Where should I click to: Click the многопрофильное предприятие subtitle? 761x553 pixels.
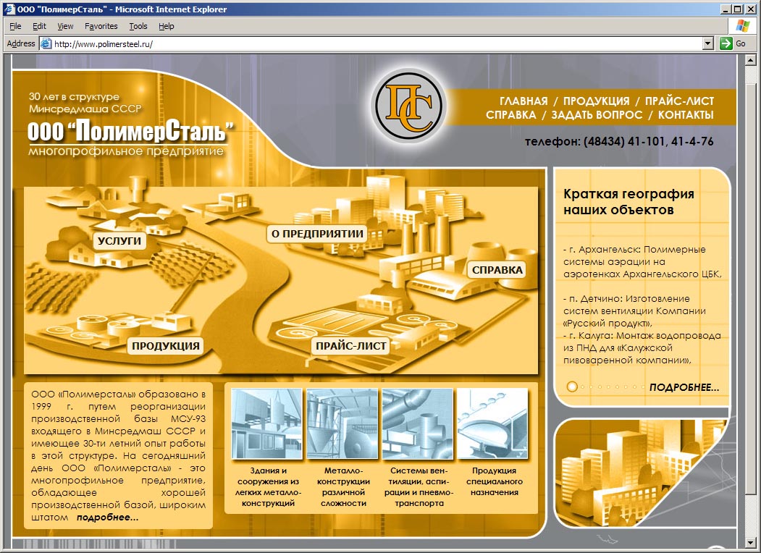(x=126, y=151)
